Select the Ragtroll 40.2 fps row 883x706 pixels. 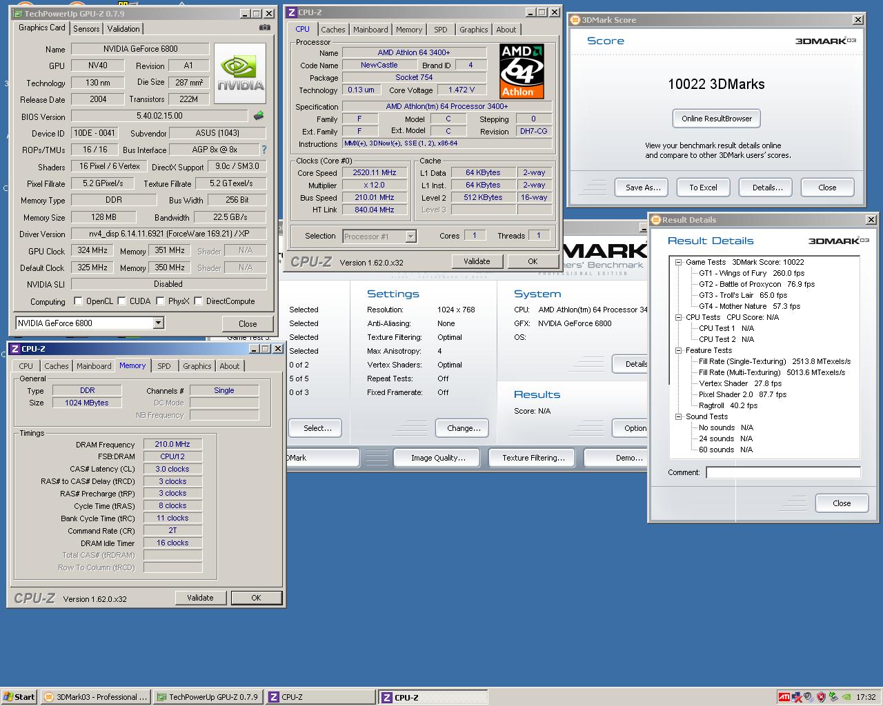(x=728, y=405)
